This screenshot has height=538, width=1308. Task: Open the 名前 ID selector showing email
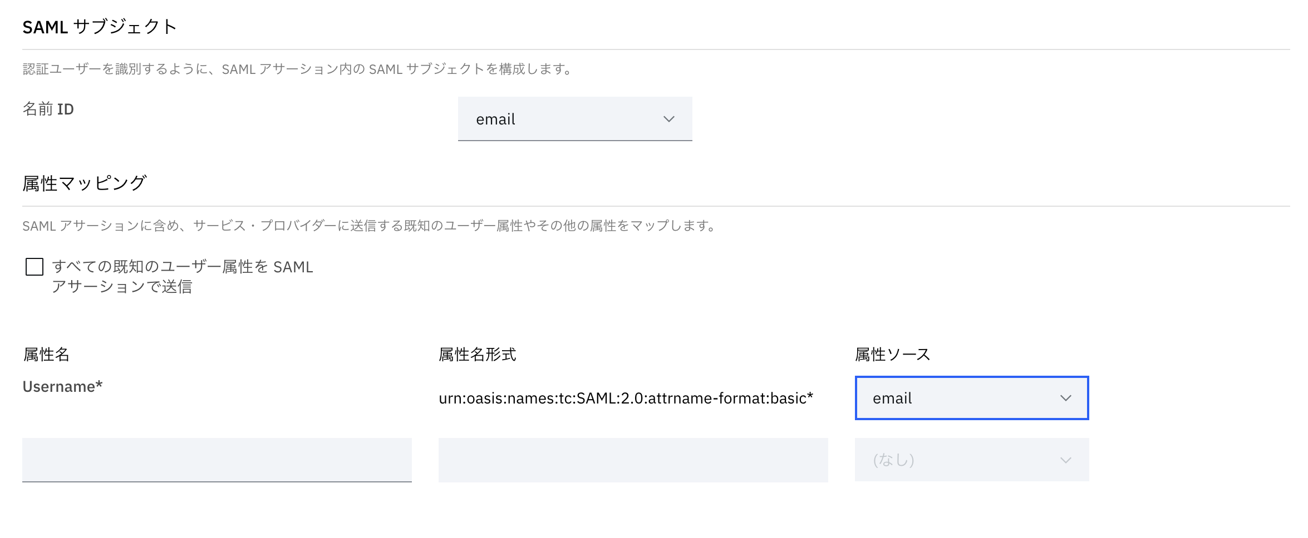tap(575, 118)
